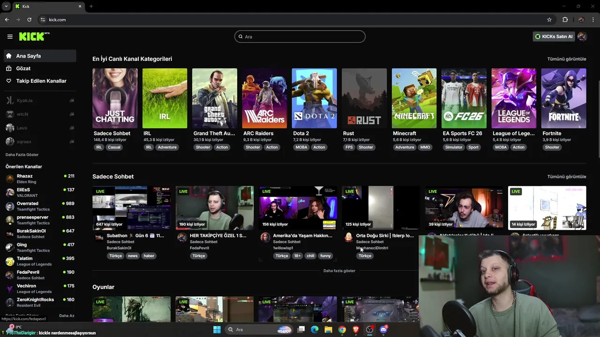Select the Ana Sayfa menu item
Screen dimensions: 600x337
point(40,56)
